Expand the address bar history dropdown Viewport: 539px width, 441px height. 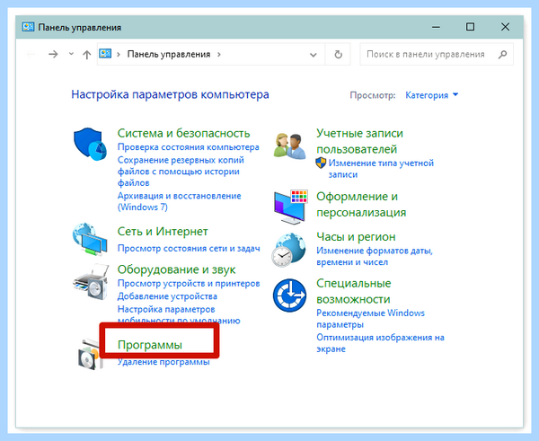314,55
